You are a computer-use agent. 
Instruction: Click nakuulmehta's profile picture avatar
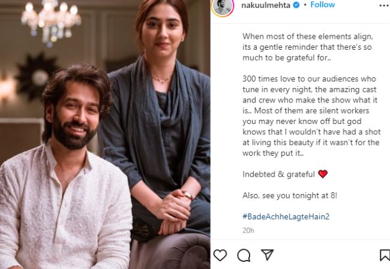[x=223, y=7]
